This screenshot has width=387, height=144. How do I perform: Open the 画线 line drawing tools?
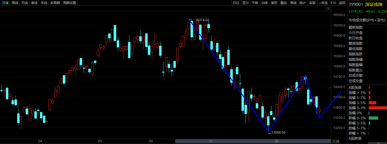(x=293, y=3)
